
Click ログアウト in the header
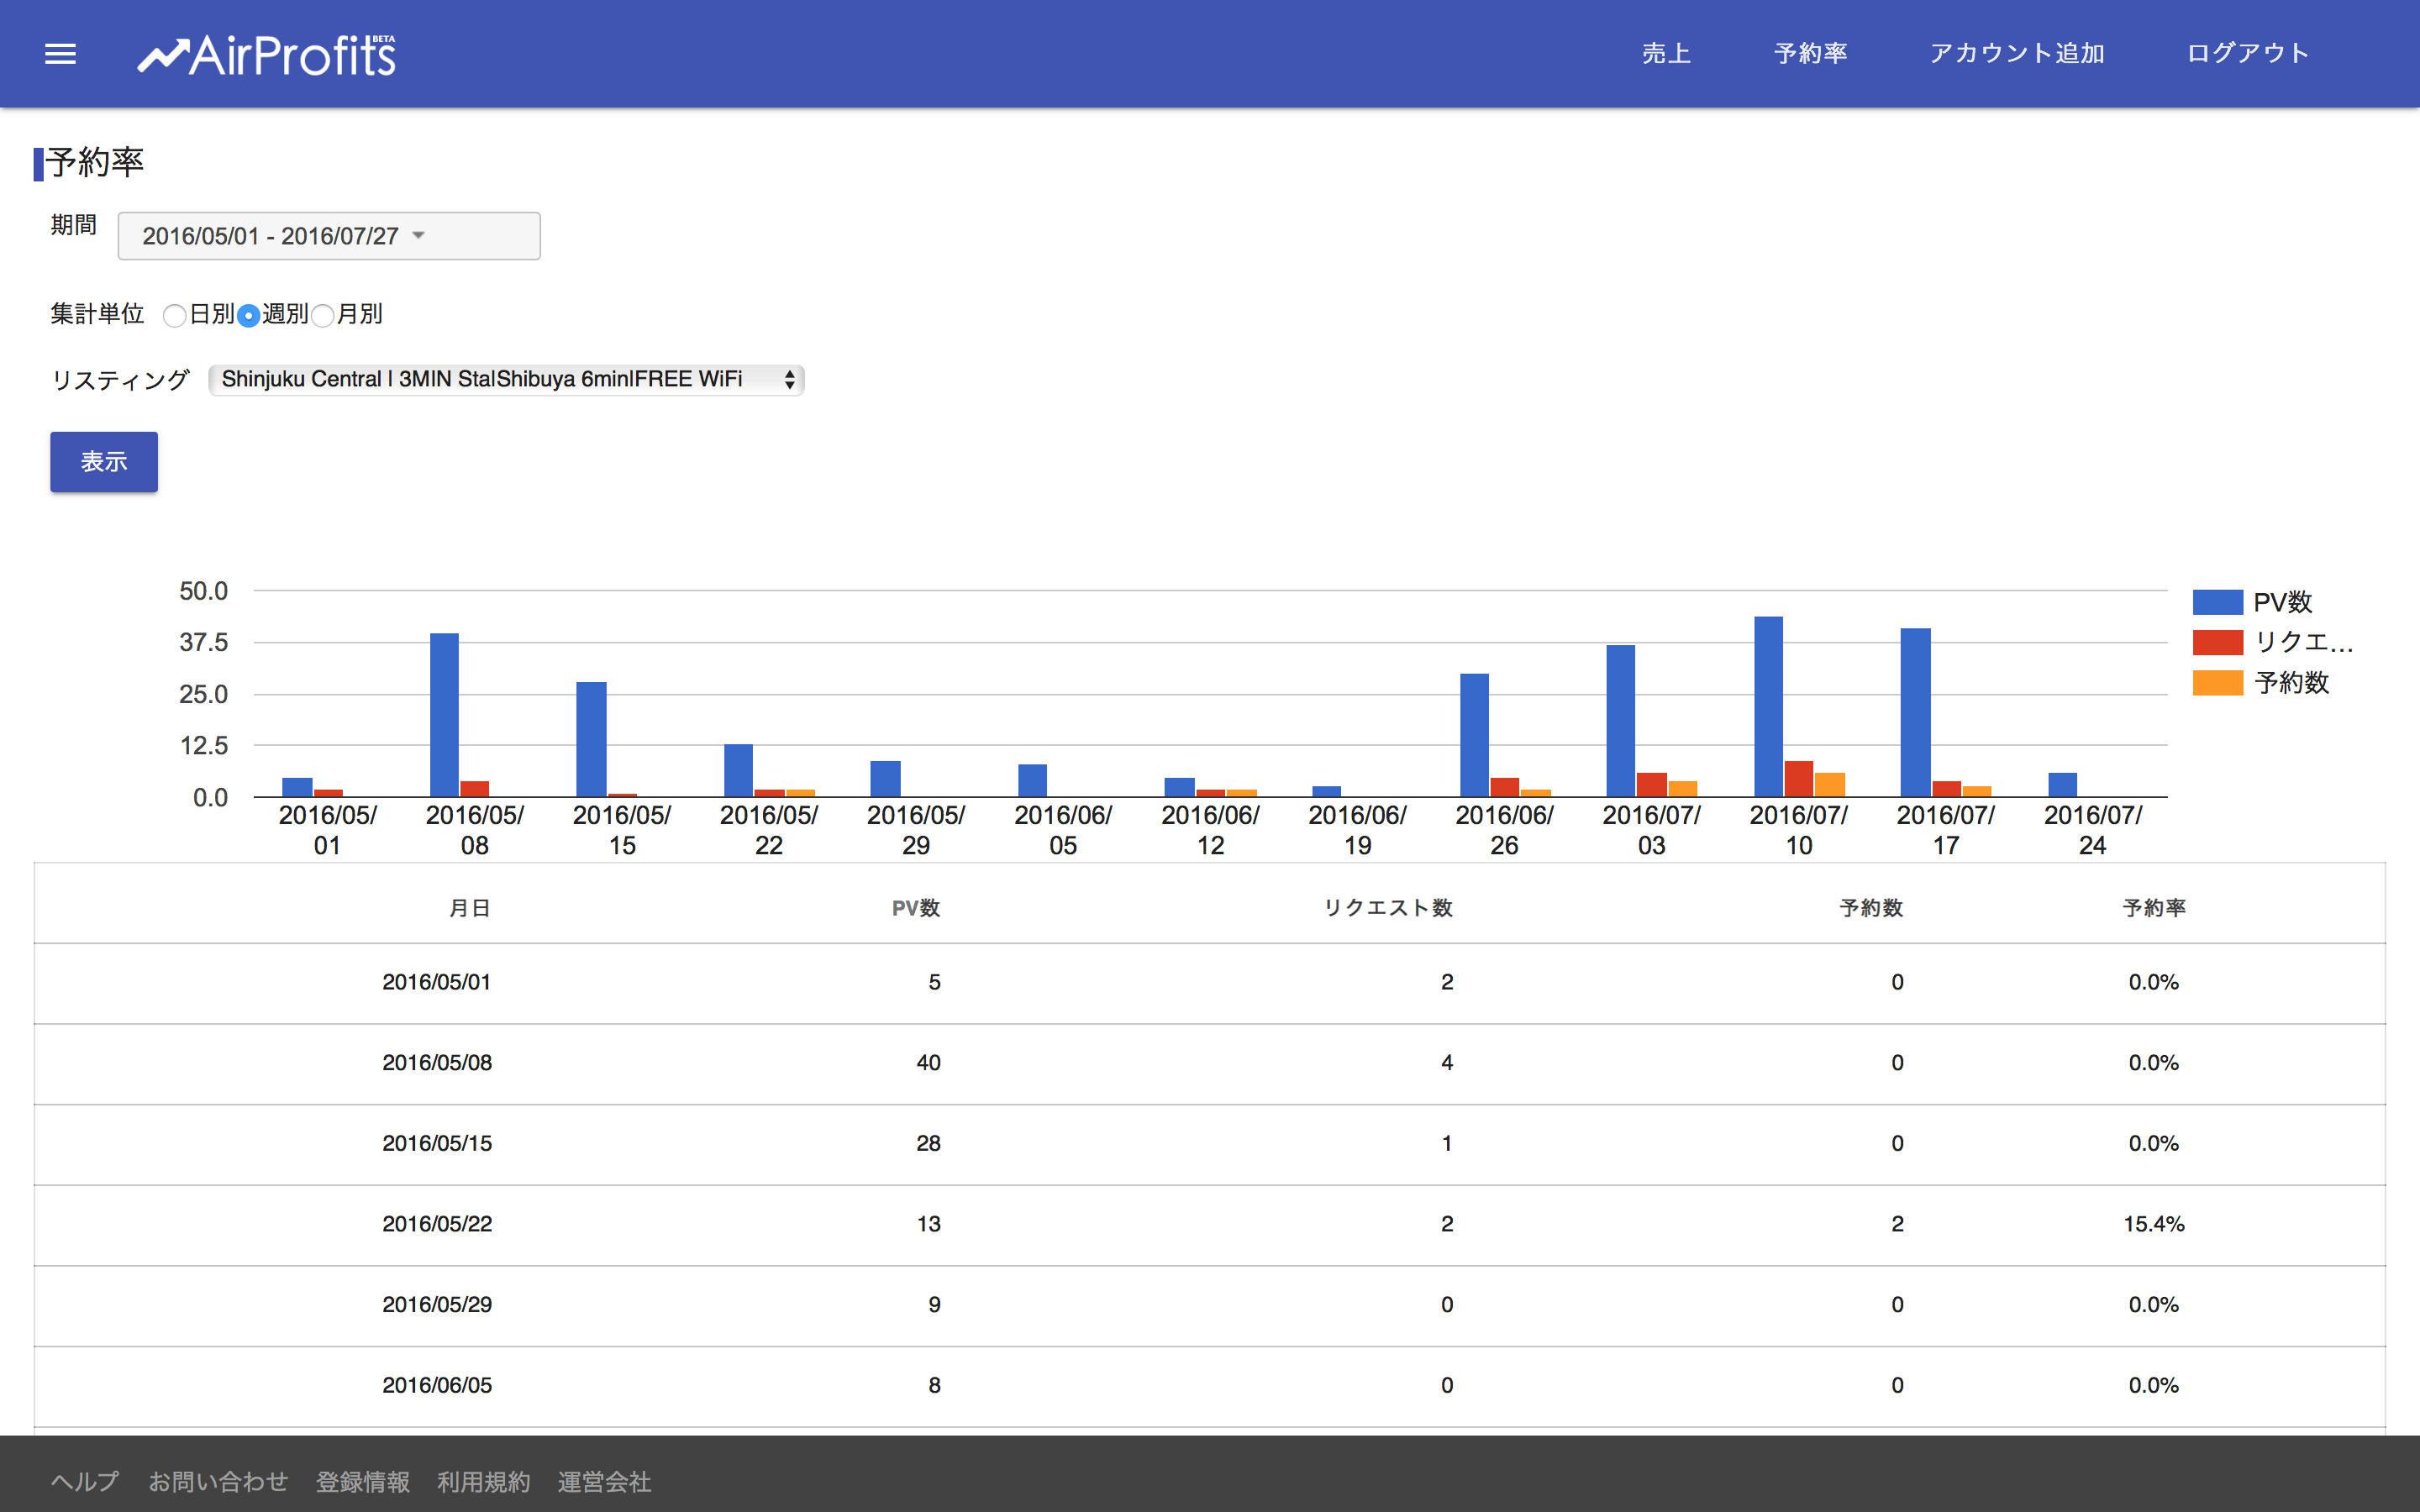tap(2247, 53)
